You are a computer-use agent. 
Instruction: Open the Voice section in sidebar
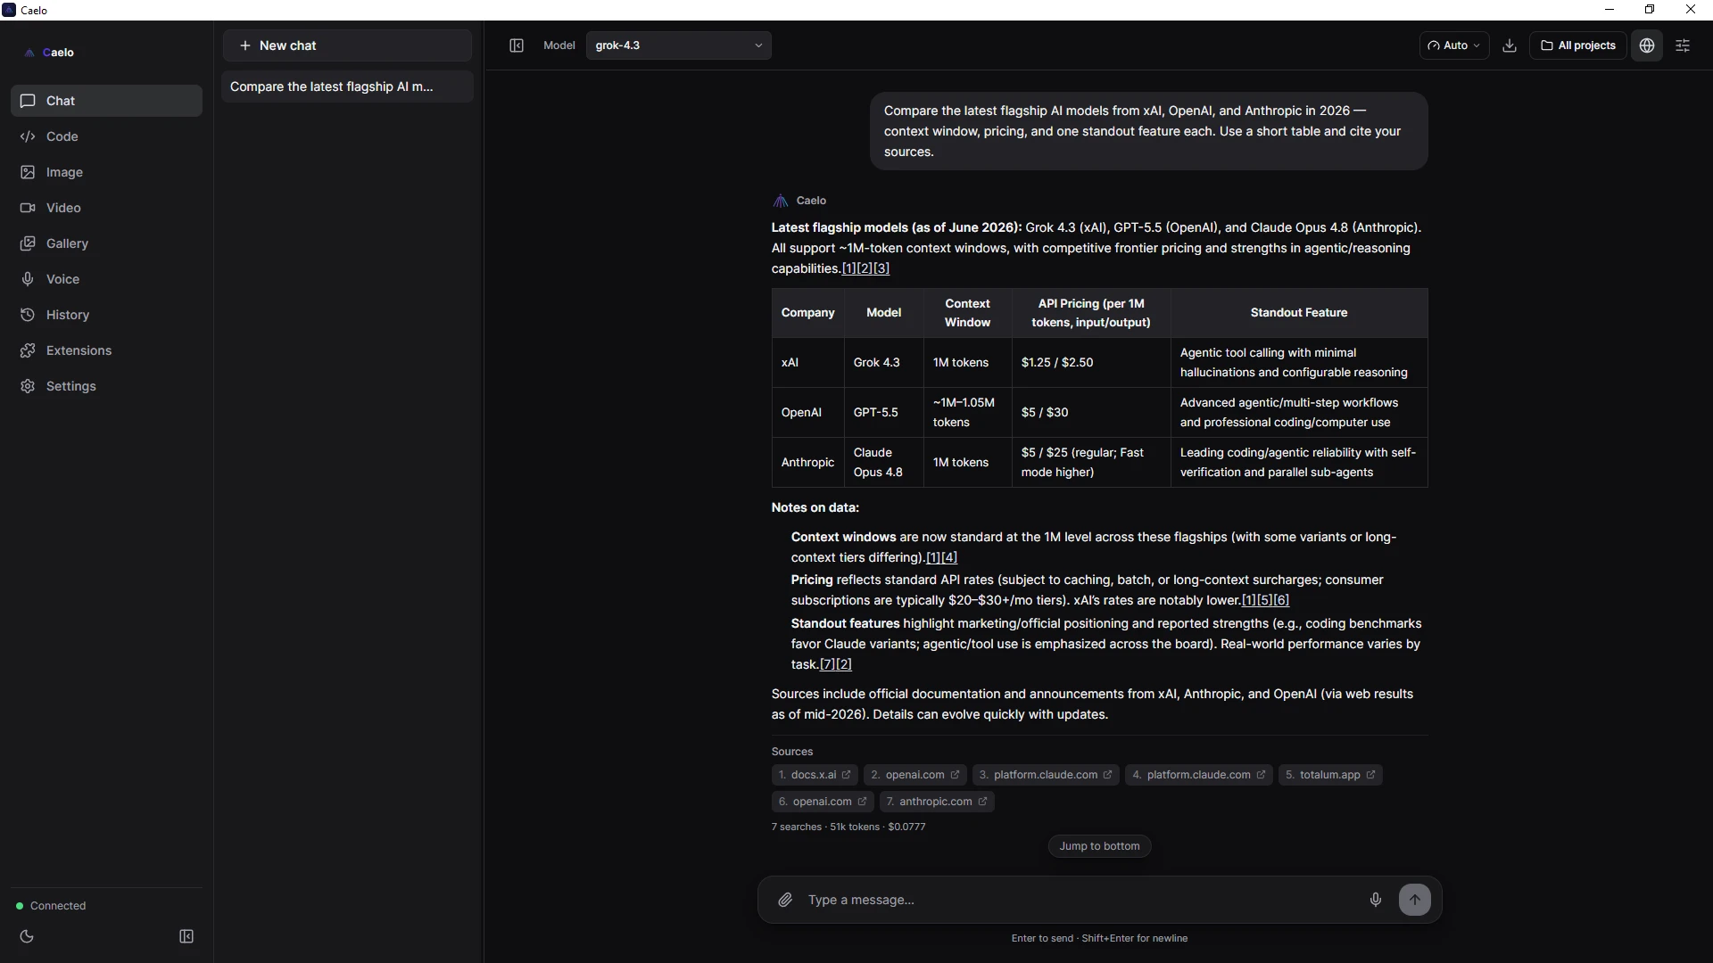106,279
